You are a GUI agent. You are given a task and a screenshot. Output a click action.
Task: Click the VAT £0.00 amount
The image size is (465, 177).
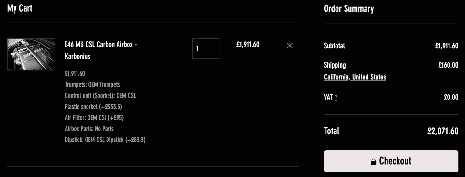(451, 97)
